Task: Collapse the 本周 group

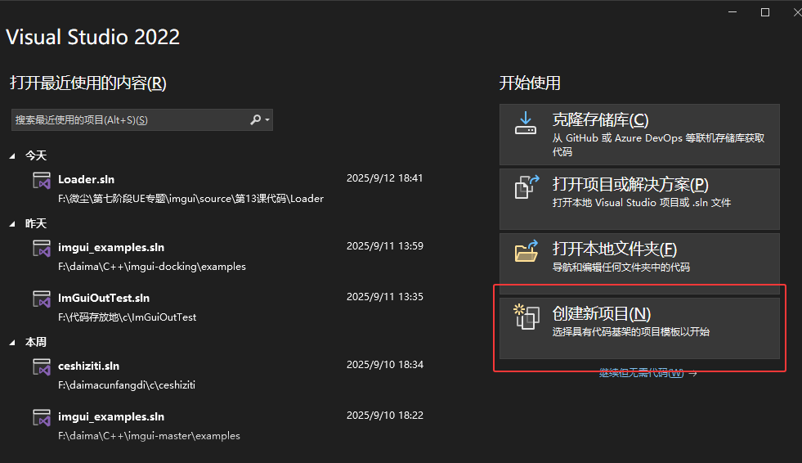Action: tap(12, 343)
